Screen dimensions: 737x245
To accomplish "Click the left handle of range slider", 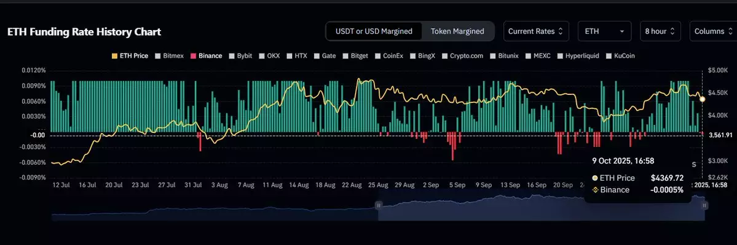I will pos(379,206).
